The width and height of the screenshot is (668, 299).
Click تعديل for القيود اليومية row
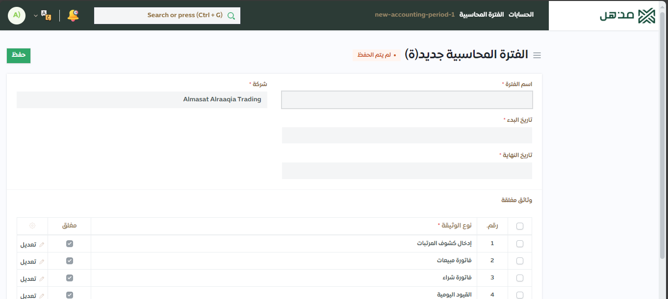[x=28, y=296]
